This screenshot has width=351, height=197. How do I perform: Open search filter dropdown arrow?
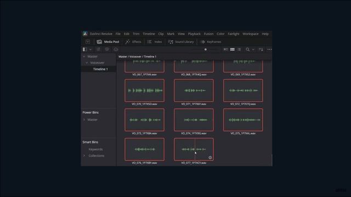click(x=253, y=50)
